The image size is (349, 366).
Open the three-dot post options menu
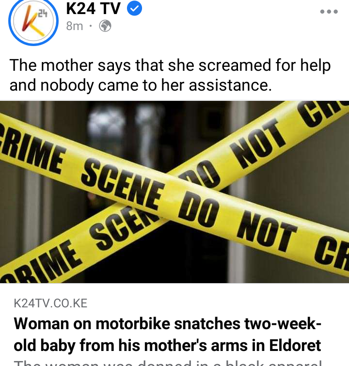click(x=329, y=12)
